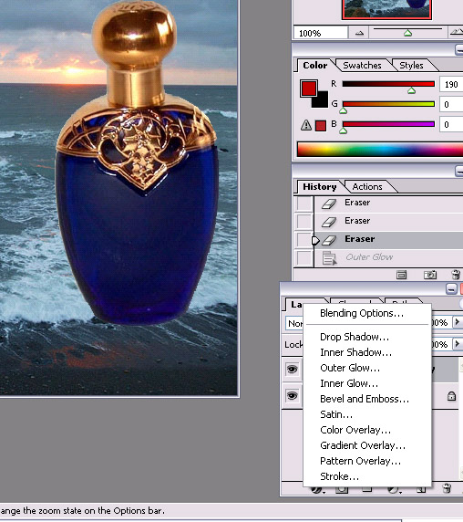Screen dimensions: 463x522
Task: Hide the locked bottom layer with its eye
Action: [x=293, y=395]
